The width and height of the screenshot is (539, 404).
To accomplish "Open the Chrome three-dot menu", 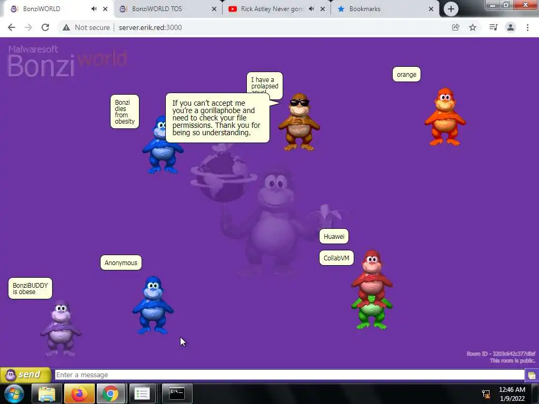I will (x=527, y=27).
